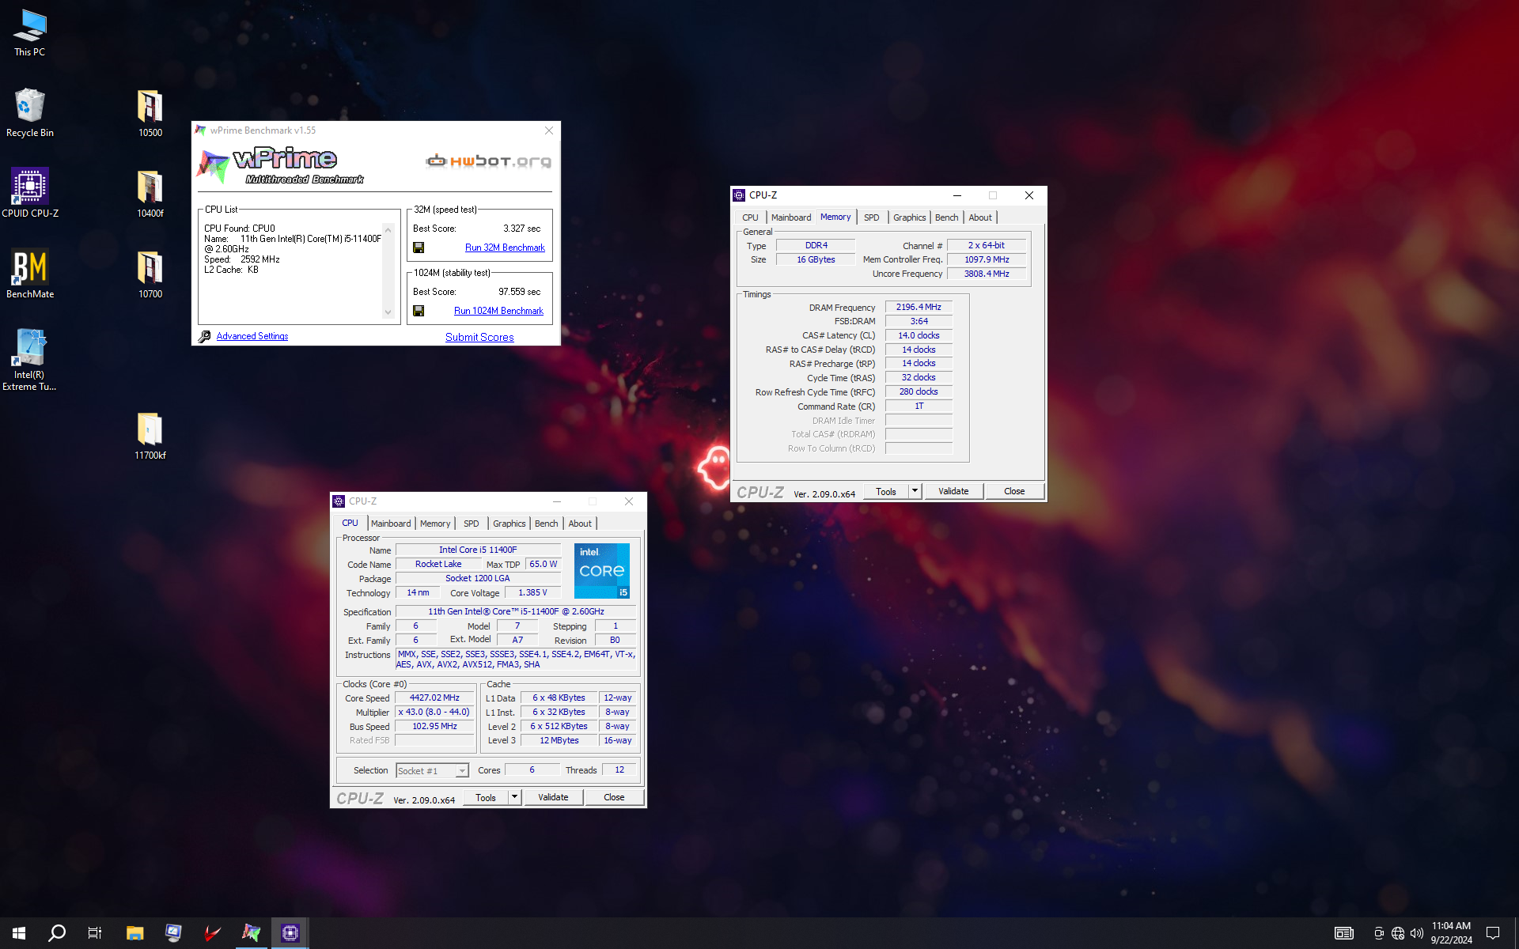Viewport: 1519px width, 949px height.
Task: Open the 10700 folder
Action: [x=150, y=274]
